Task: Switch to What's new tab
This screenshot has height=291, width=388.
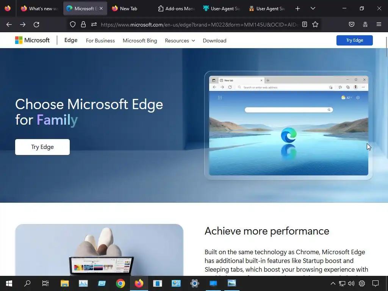Action: pyautogui.click(x=39, y=9)
